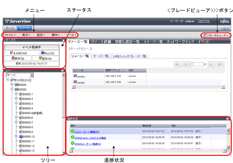Viewport: 233px width, 163px height.
Task: Click the 停止2台 stopped status icon
Action: (x=43, y=53)
